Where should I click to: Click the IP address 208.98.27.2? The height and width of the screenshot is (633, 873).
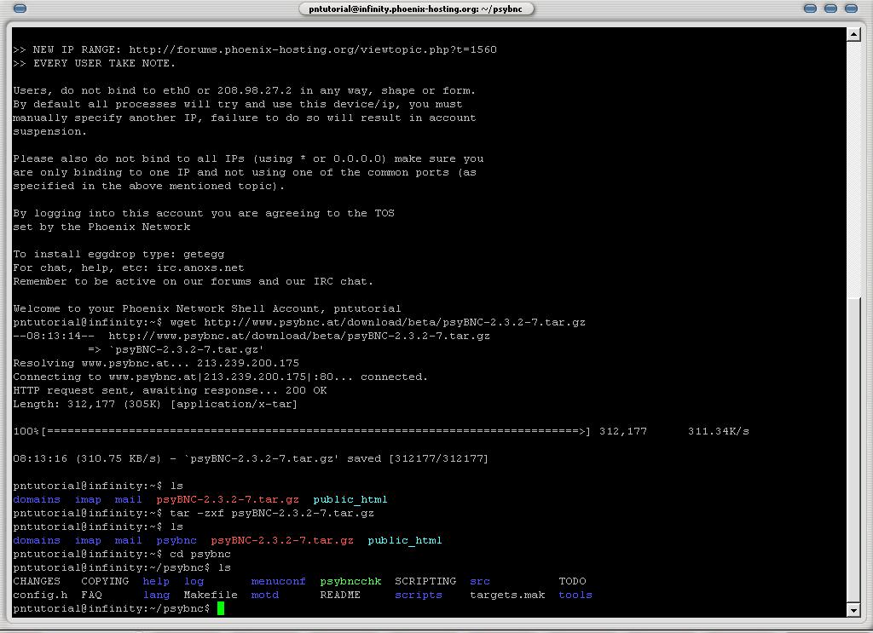click(x=254, y=90)
